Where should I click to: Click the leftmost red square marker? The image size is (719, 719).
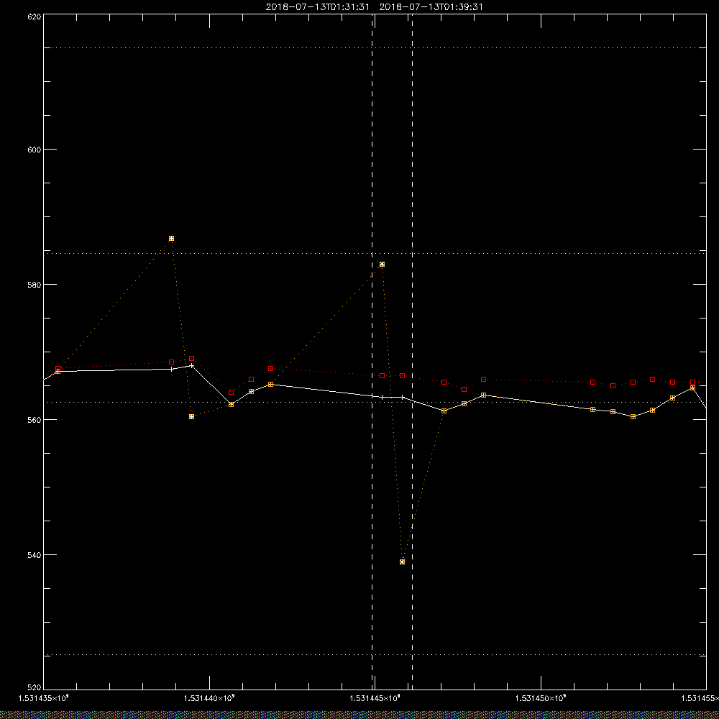[58, 369]
